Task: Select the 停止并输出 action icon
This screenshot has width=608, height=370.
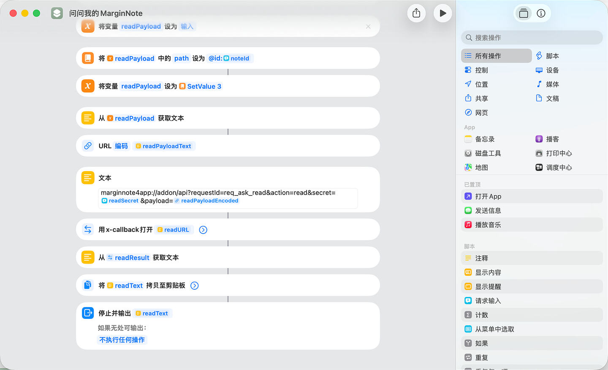Action: (x=88, y=313)
